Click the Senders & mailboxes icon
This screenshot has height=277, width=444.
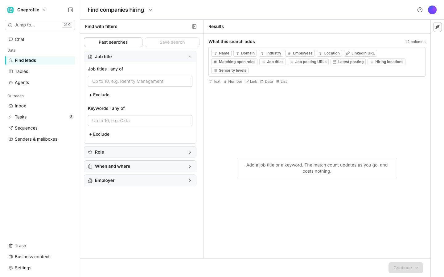(11, 139)
